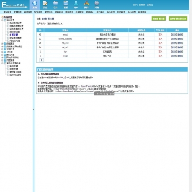Open 管理评论 in the secondary menu bar
Viewport: 192px width, 192px height.
pos(48,12)
